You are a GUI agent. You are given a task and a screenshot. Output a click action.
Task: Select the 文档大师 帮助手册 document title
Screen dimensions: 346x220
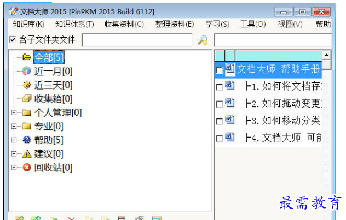[278, 69]
